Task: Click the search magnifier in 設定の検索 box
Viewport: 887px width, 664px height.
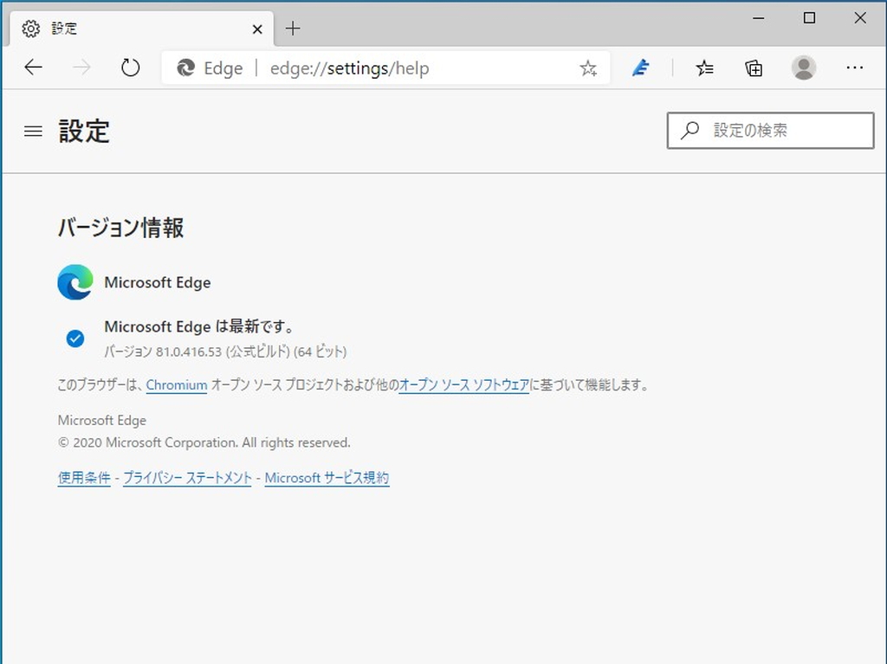Action: coord(689,130)
